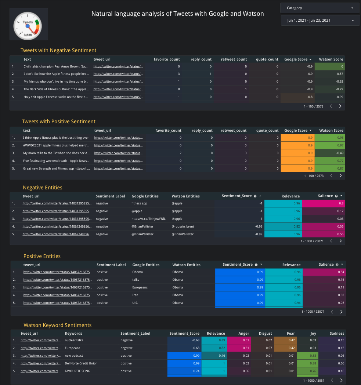Toggle Google Score sort arrow in Negative Sentiment table
The height and width of the screenshot is (385, 361).
coord(310,59)
